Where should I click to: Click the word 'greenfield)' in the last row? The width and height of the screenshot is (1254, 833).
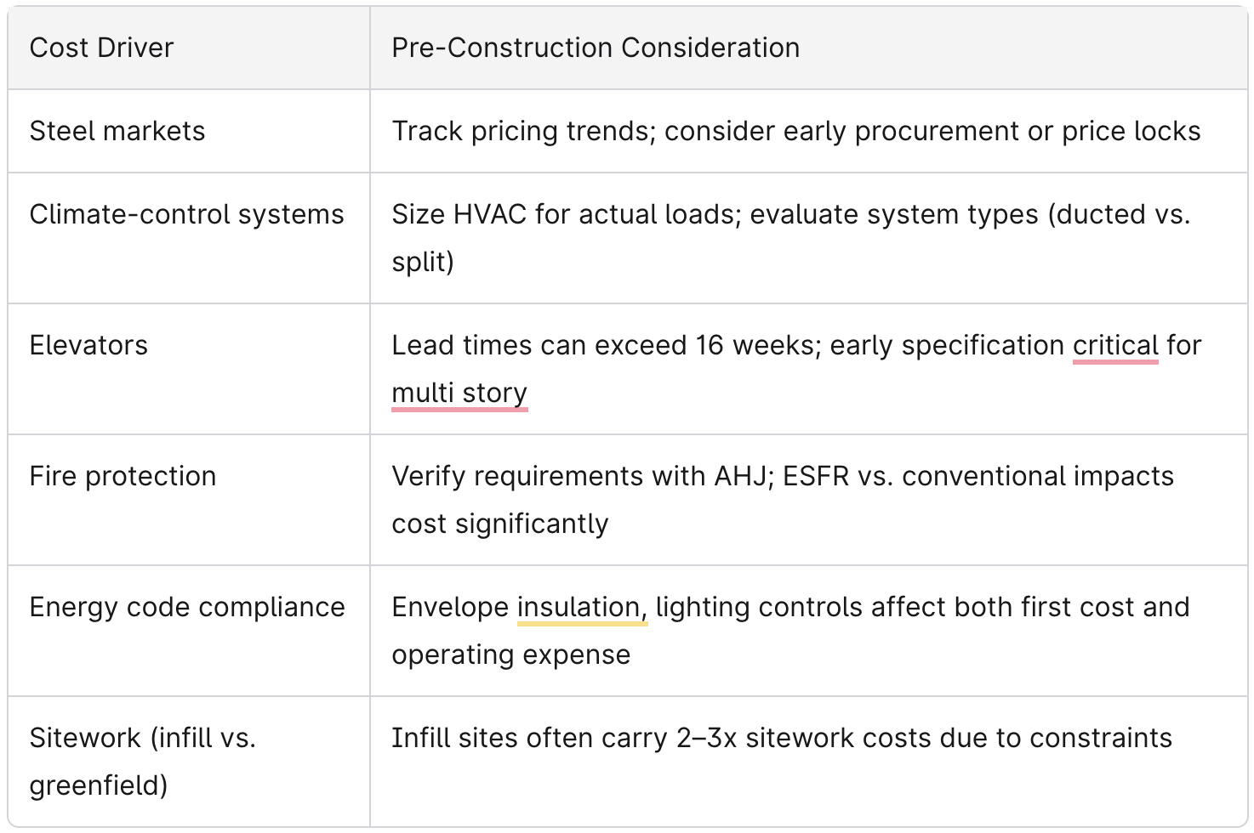pyautogui.click(x=99, y=786)
